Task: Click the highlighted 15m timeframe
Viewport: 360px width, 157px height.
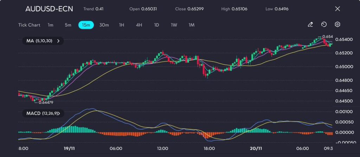Action: click(86, 25)
